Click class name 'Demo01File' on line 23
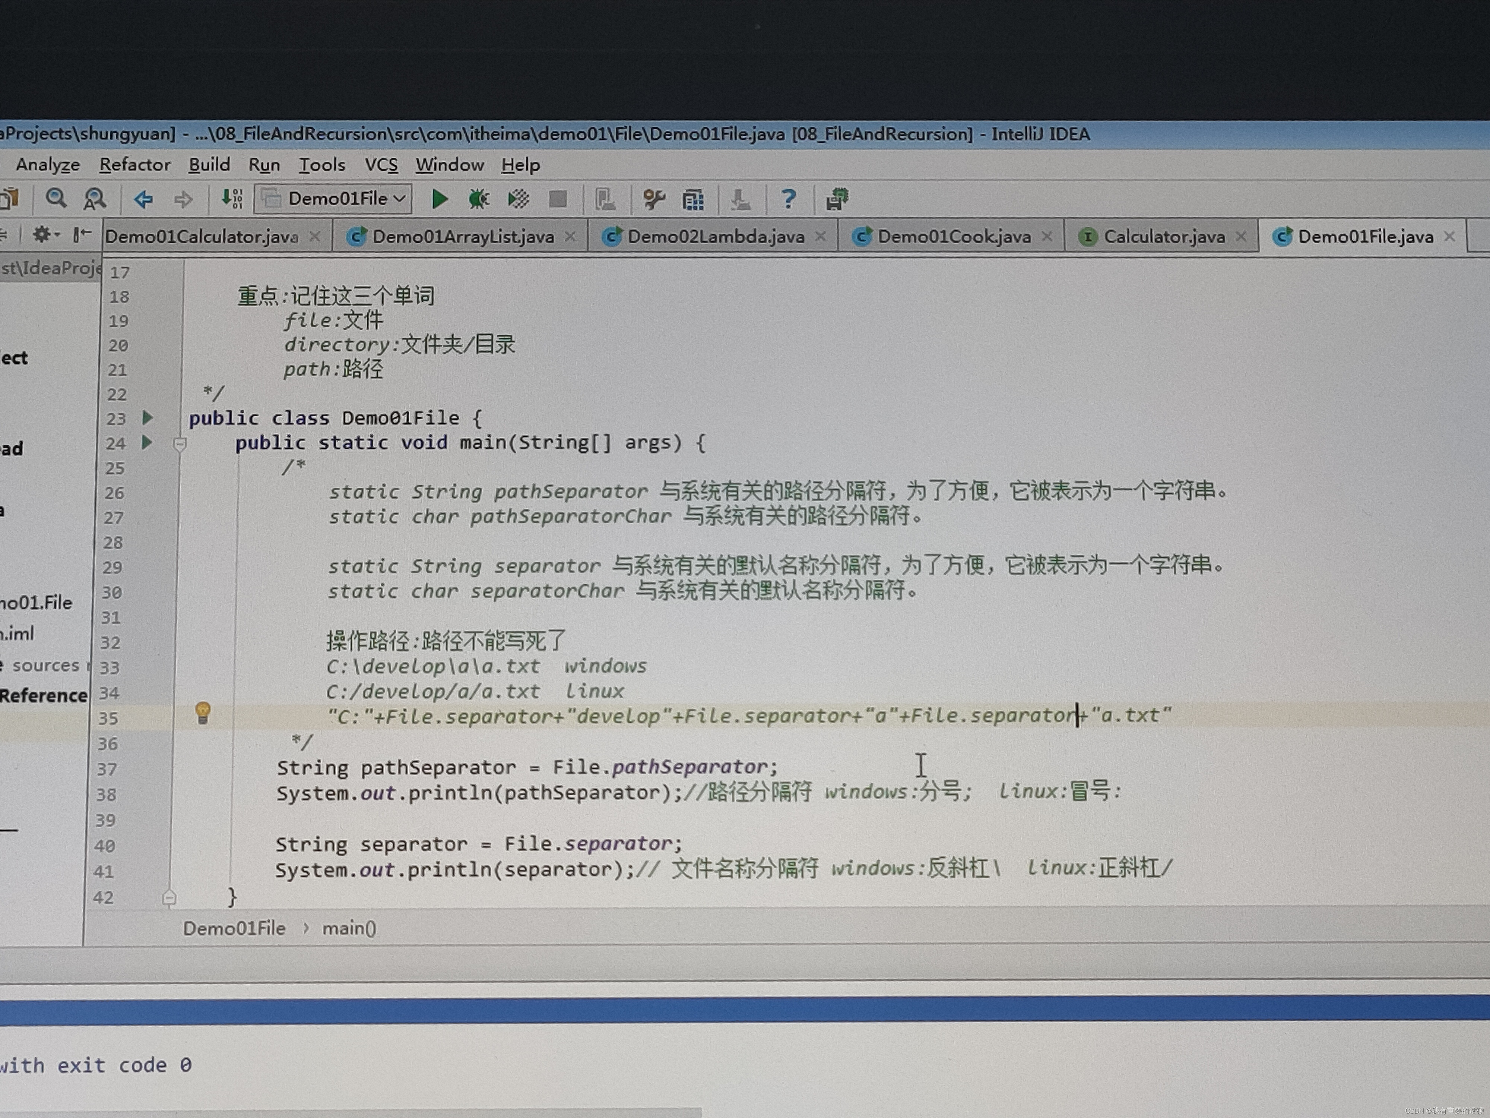Screen dimensions: 1490x1118 coord(400,418)
